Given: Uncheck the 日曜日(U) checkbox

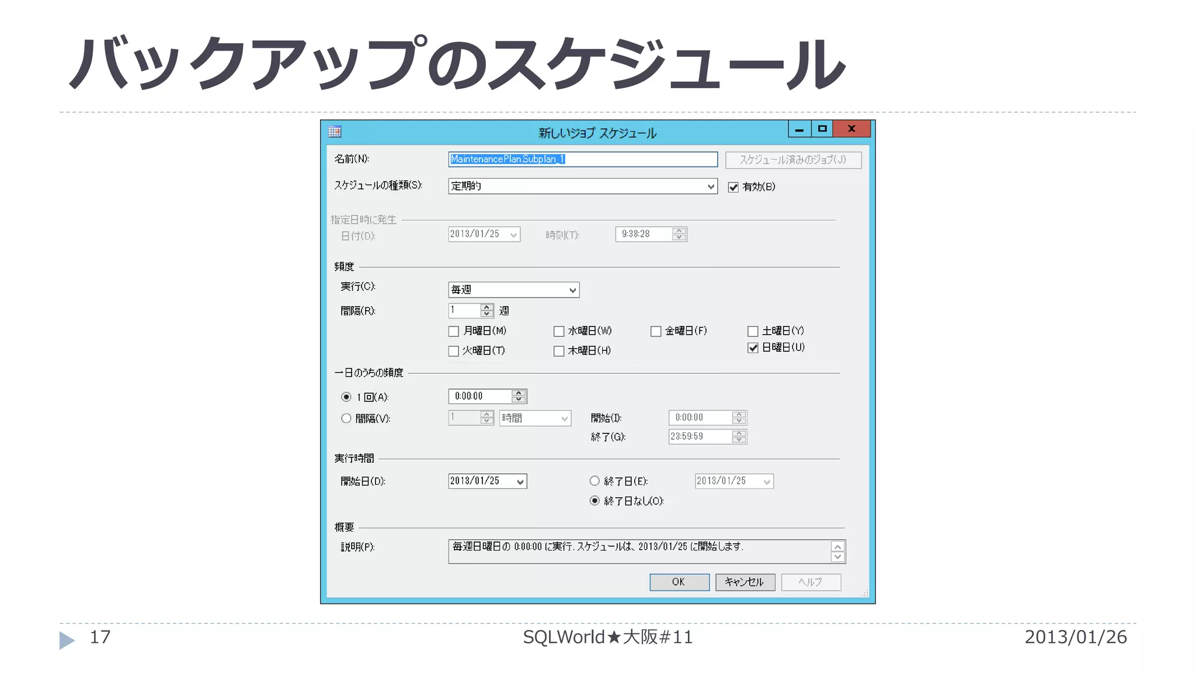Looking at the screenshot, I should pos(753,348).
